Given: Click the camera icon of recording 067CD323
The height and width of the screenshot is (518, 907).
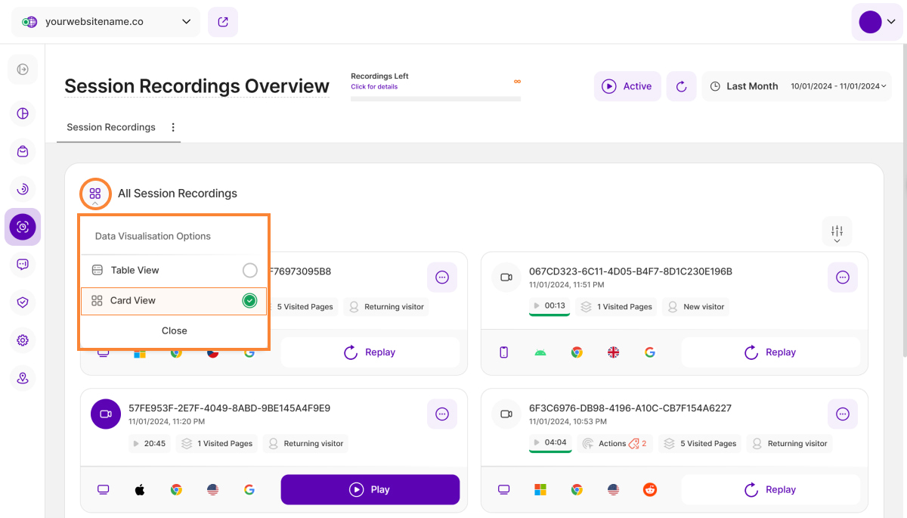Looking at the screenshot, I should tap(506, 278).
